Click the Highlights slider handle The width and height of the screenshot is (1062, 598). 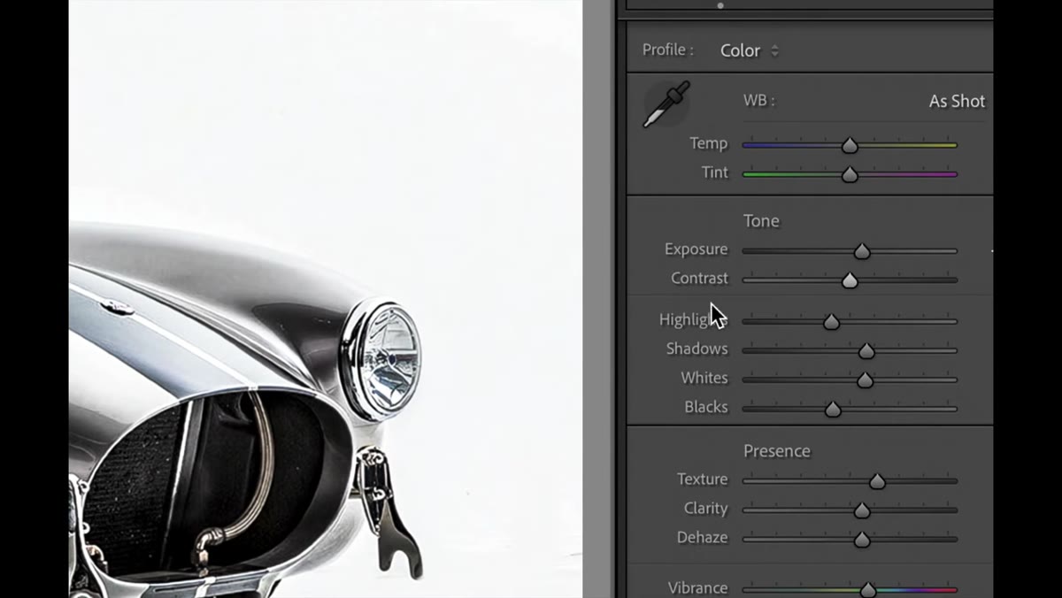click(x=831, y=322)
